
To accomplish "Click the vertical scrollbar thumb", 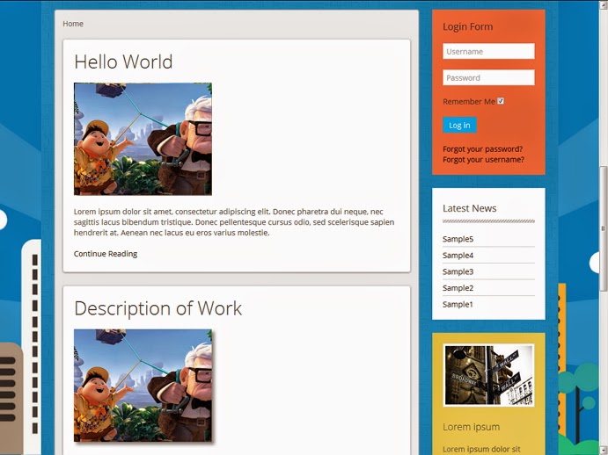I will (604, 228).
